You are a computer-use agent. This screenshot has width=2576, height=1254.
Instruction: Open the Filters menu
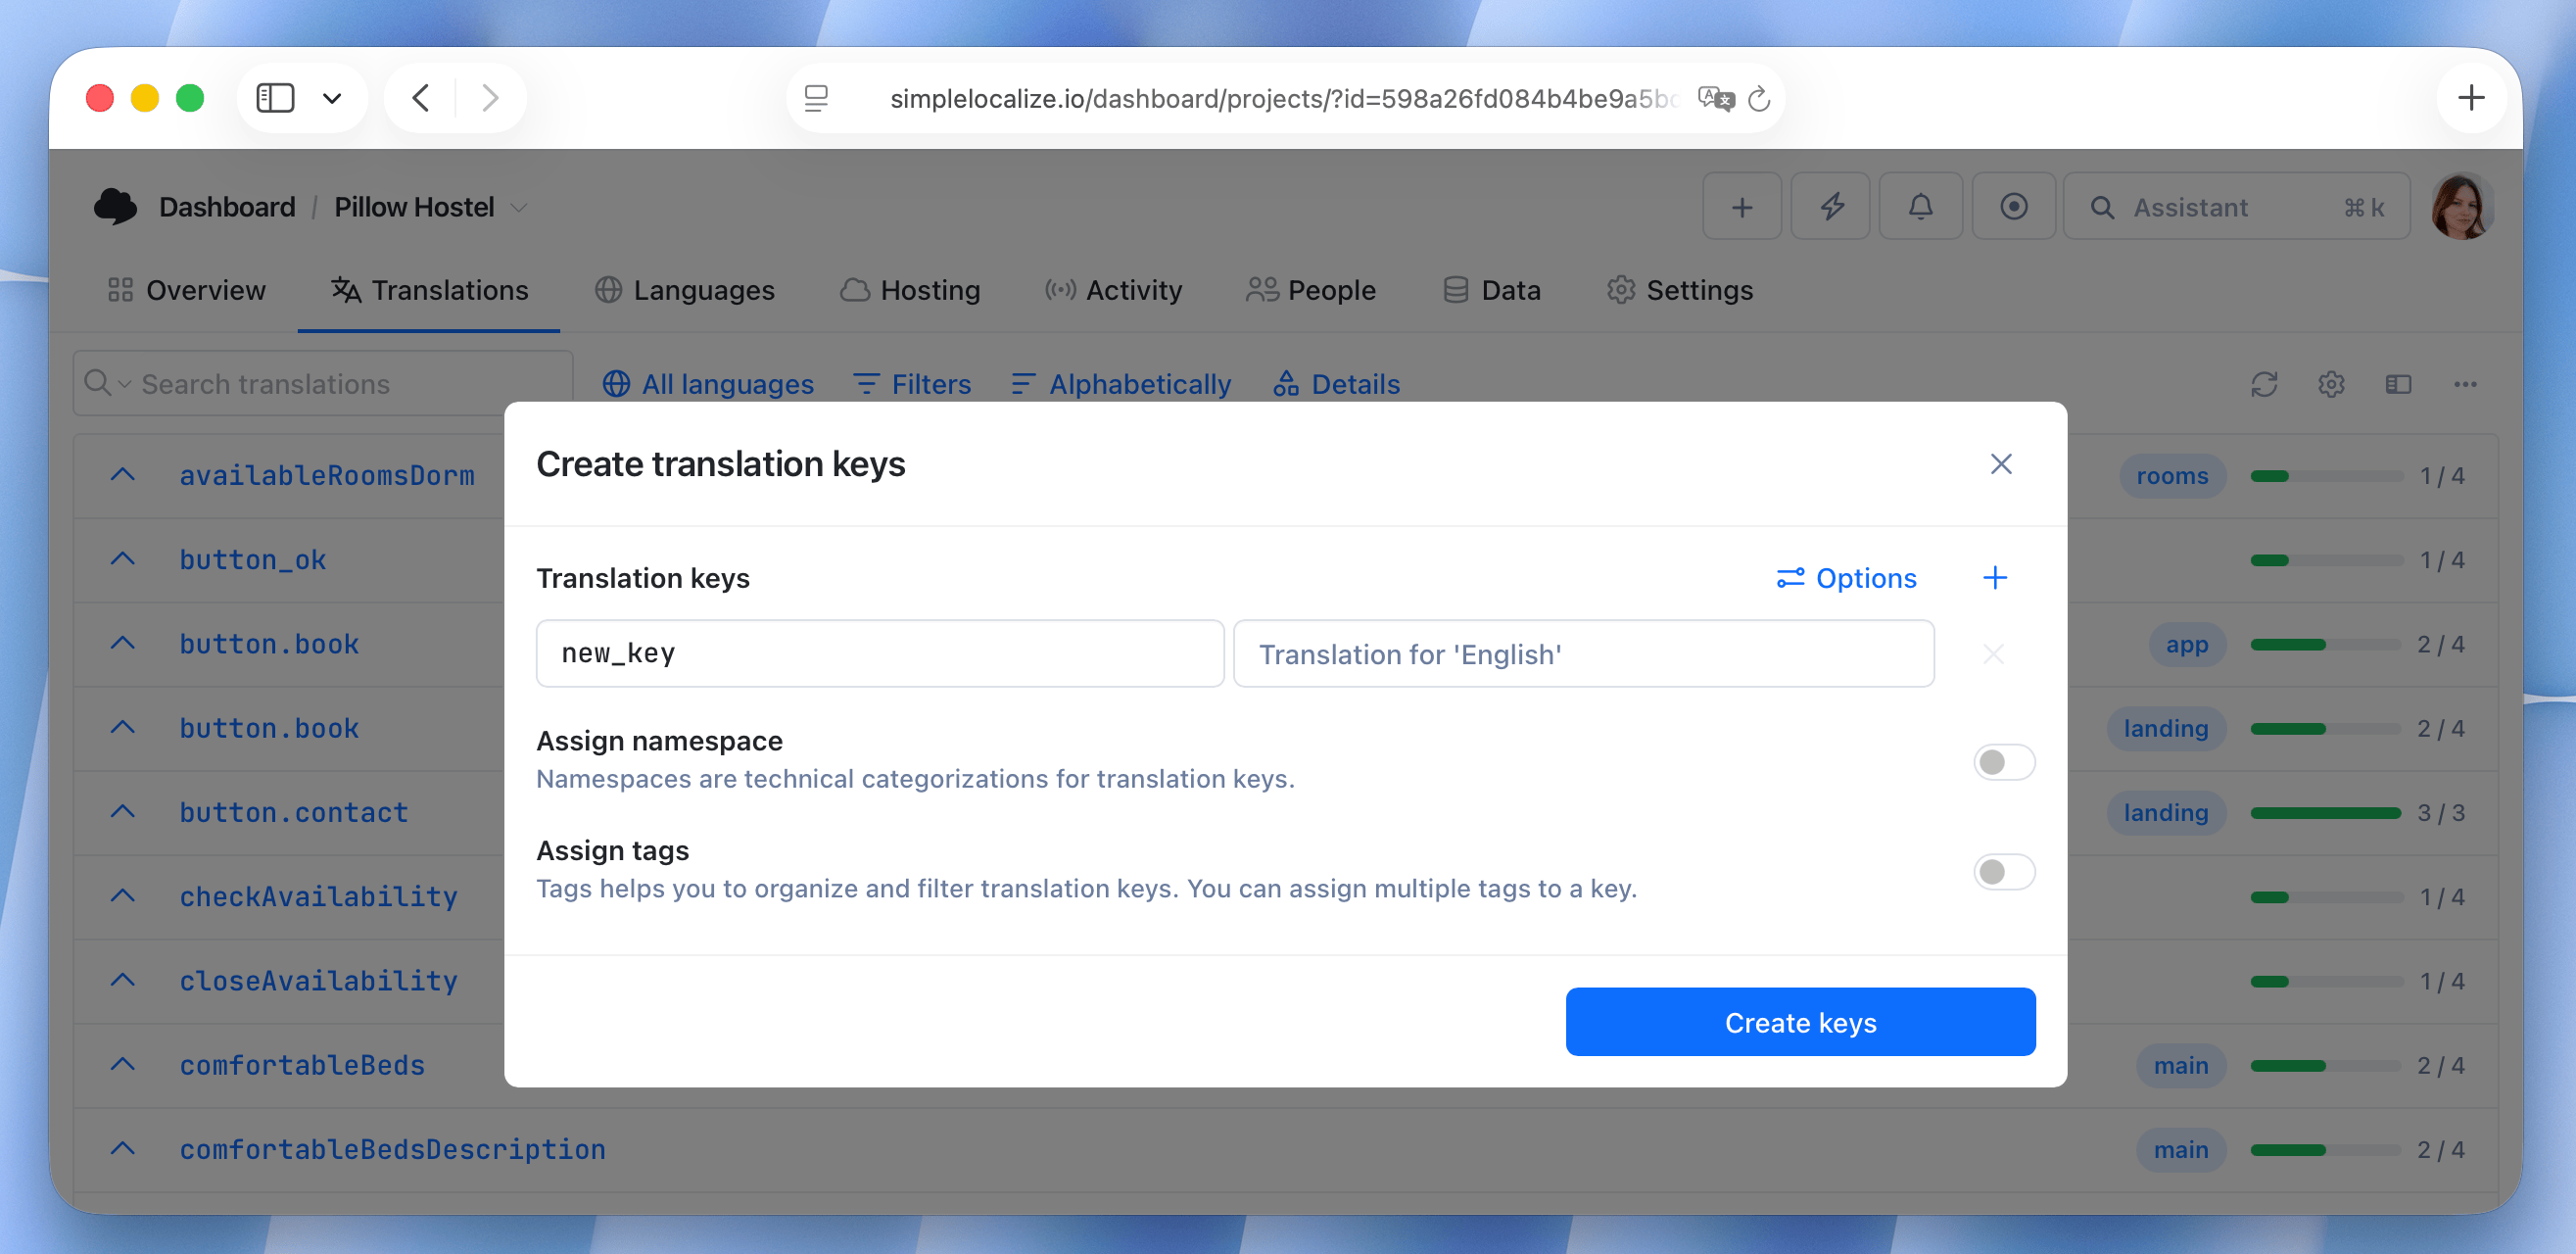click(x=912, y=384)
